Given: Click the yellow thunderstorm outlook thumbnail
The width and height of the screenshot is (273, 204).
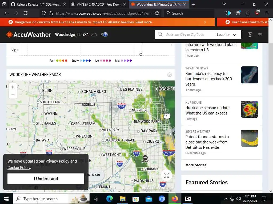Looking at the screenshot, I should click(x=250, y=138).
